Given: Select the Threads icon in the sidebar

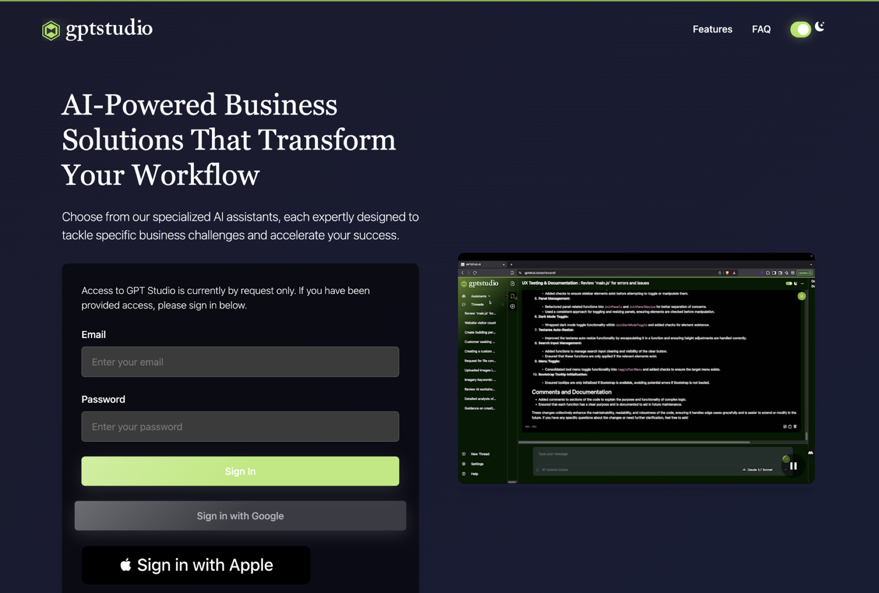Looking at the screenshot, I should [x=464, y=304].
